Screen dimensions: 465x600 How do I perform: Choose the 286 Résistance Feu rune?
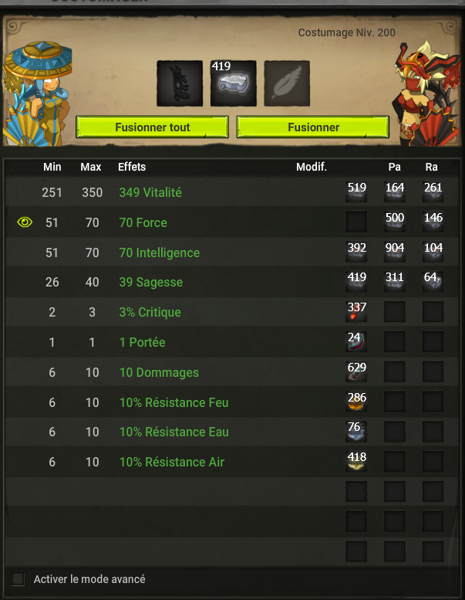pos(356,402)
